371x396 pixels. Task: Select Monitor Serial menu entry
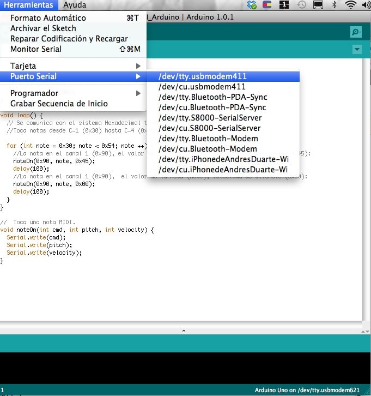coord(36,49)
